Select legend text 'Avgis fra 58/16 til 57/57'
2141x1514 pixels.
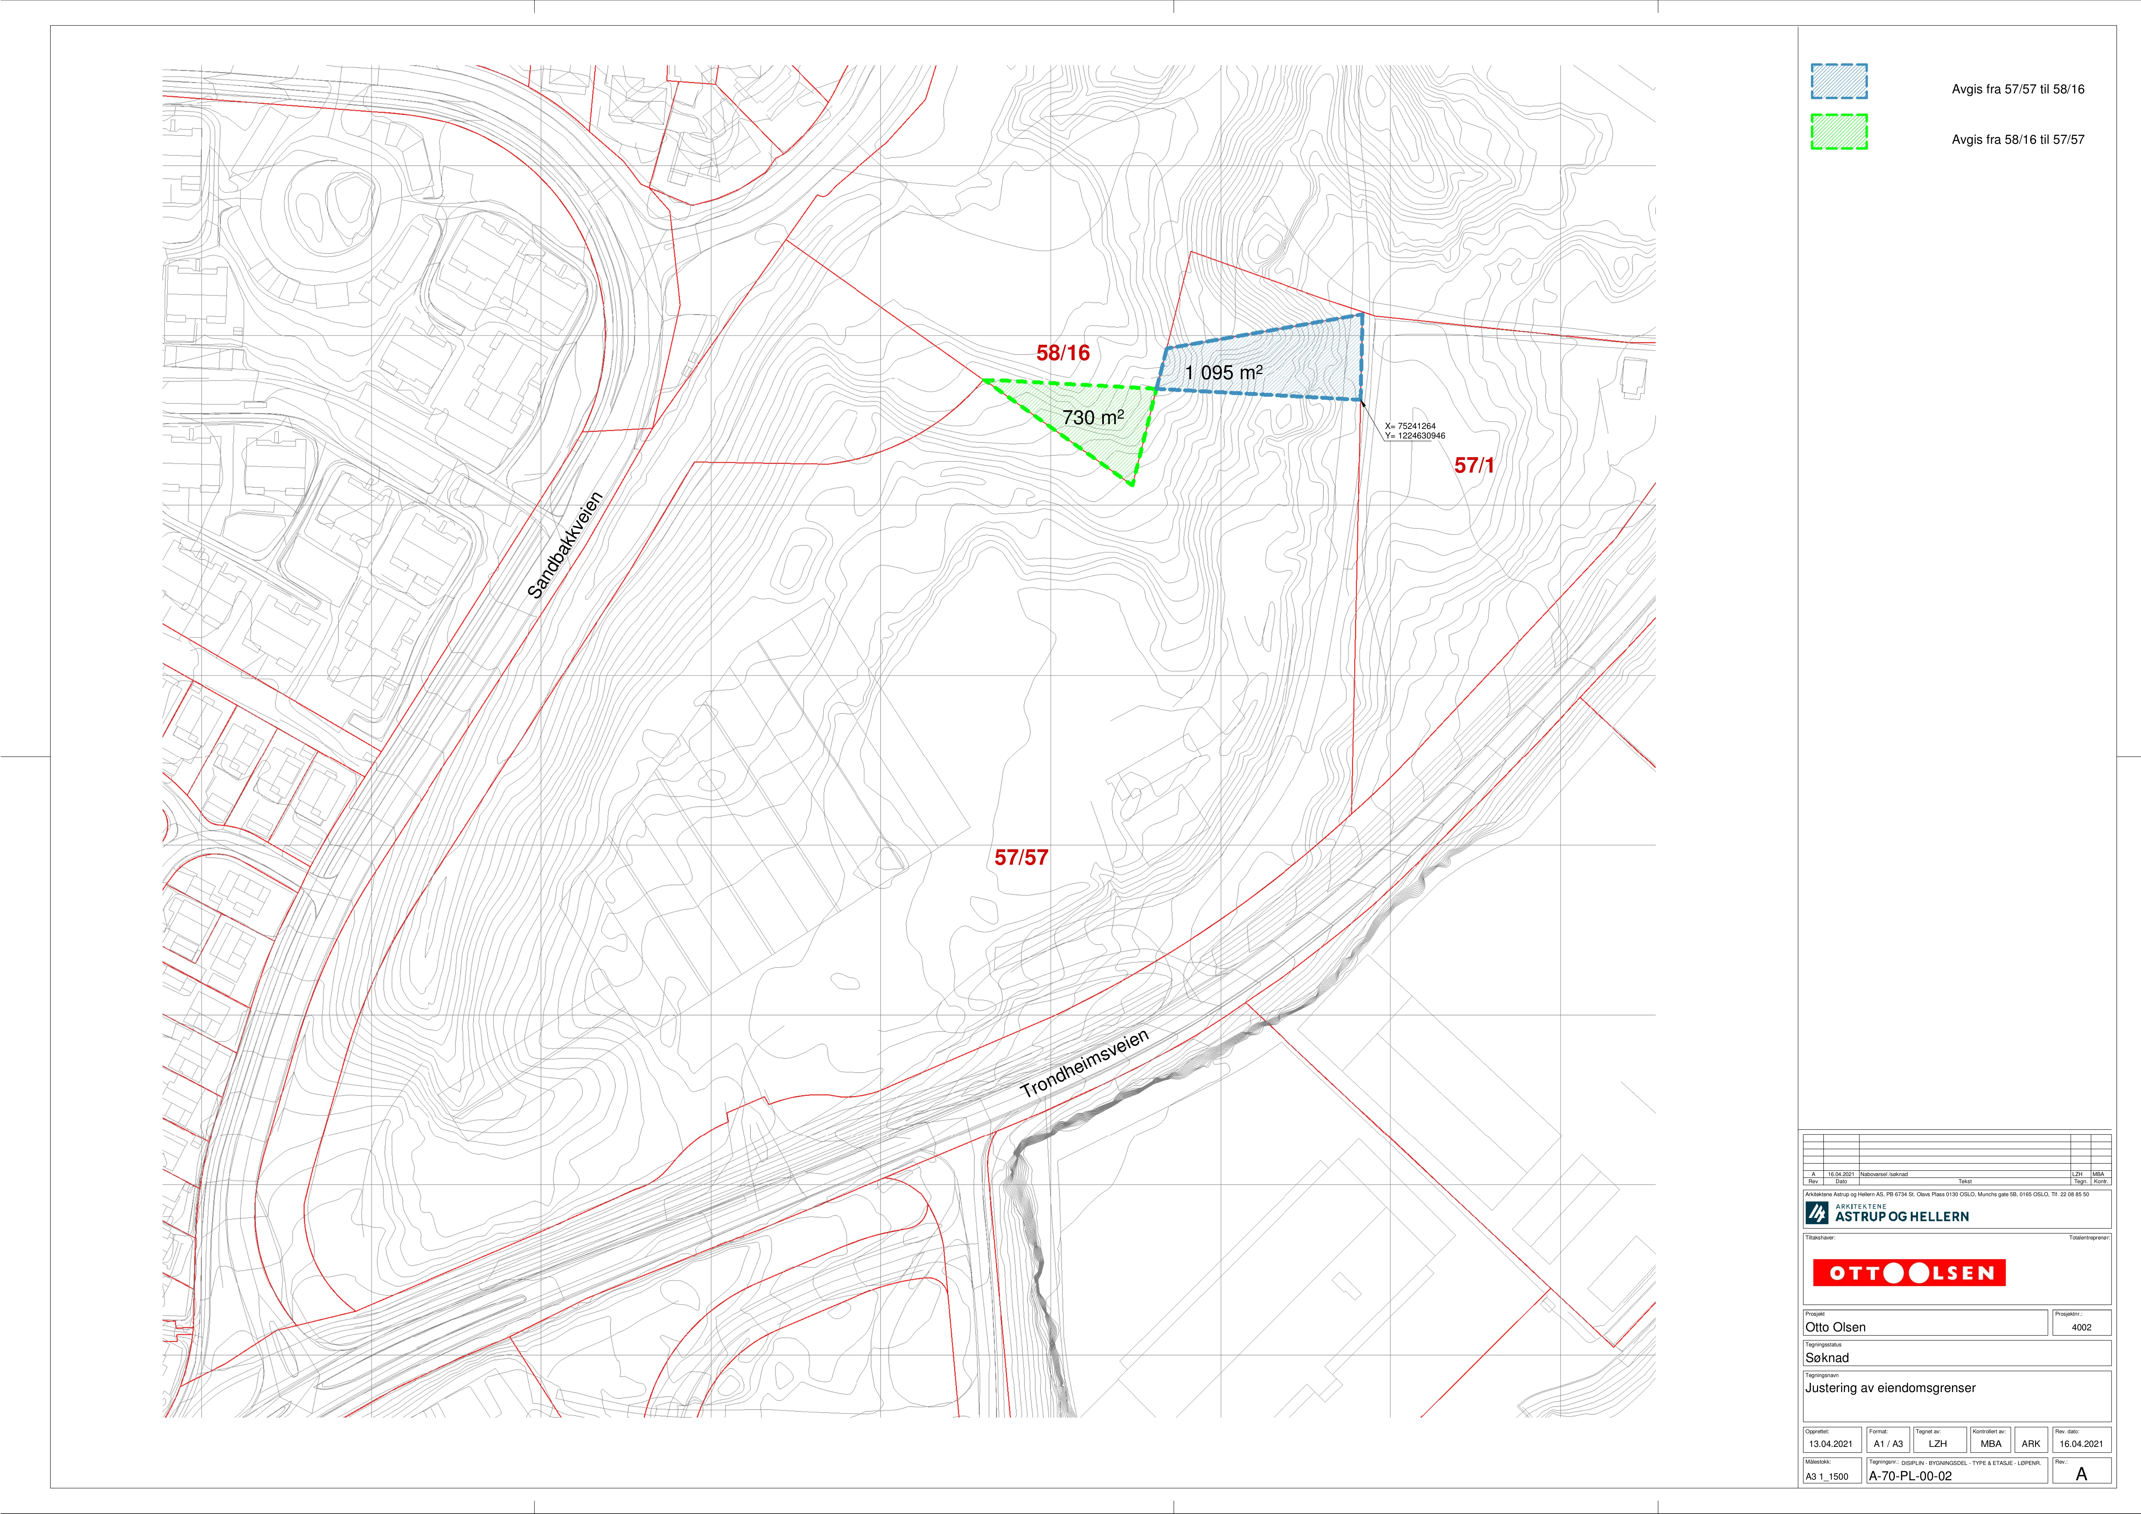click(2018, 140)
